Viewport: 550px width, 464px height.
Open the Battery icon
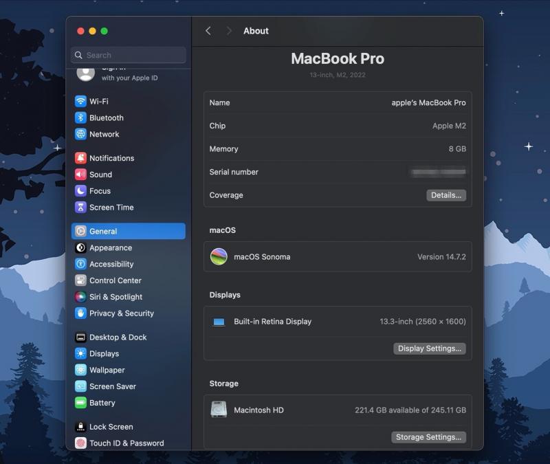(x=80, y=403)
